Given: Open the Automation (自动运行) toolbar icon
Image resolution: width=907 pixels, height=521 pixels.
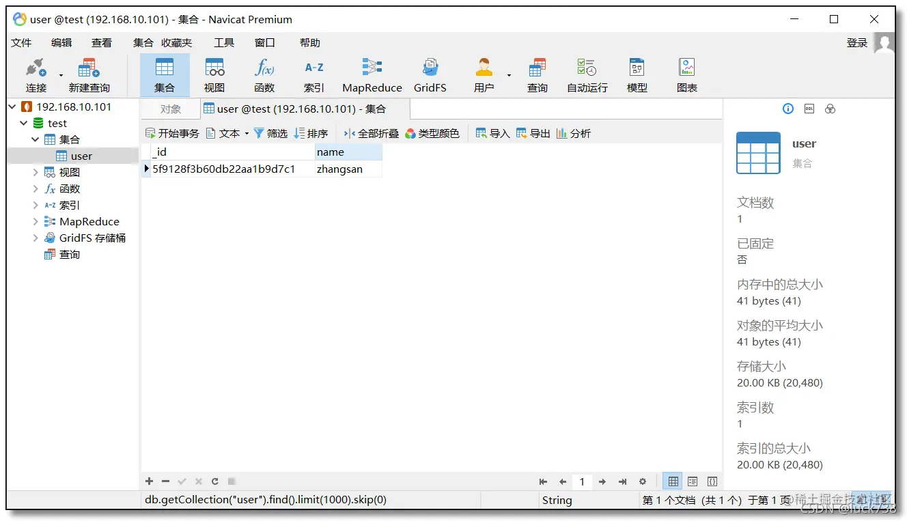Looking at the screenshot, I should [587, 75].
